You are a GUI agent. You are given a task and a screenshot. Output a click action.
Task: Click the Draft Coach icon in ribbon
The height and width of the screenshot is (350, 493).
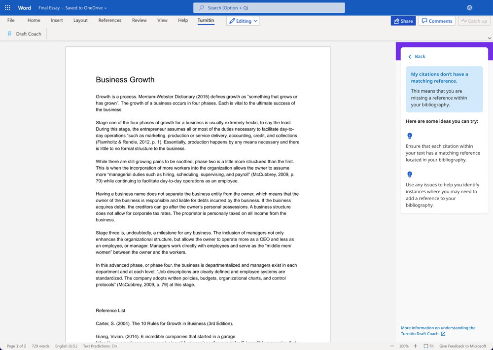pyautogui.click(x=9, y=34)
